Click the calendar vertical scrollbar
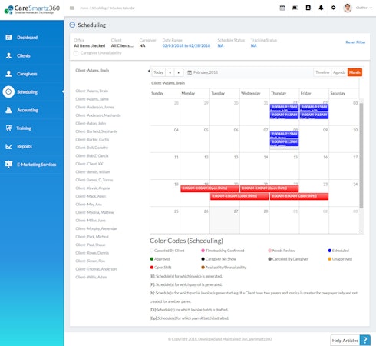Image resolution: width=376 pixels, height=346 pixels. [x=361, y=155]
